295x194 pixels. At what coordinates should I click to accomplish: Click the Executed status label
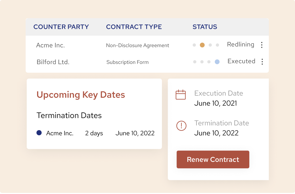coord(241,61)
